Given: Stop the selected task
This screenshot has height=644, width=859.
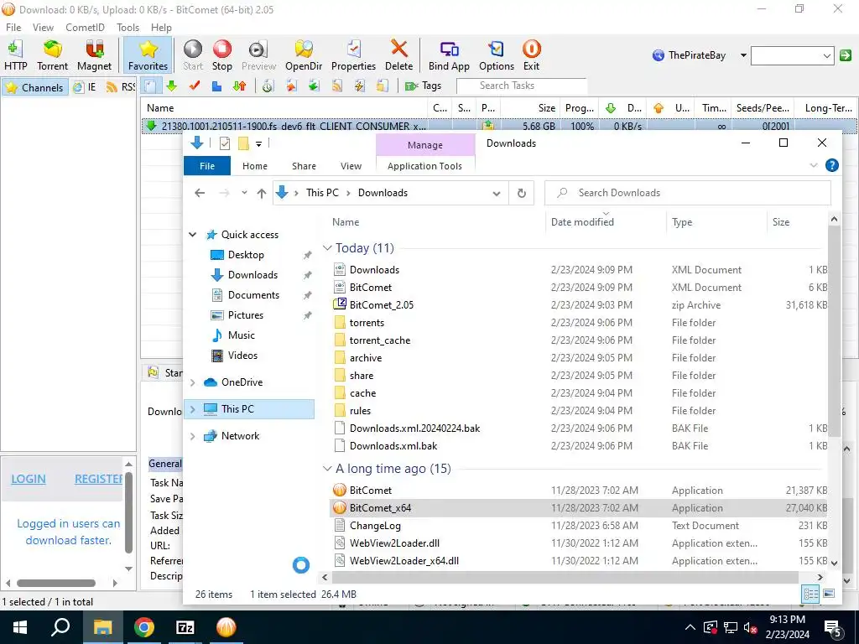Looking at the screenshot, I should pyautogui.click(x=221, y=55).
